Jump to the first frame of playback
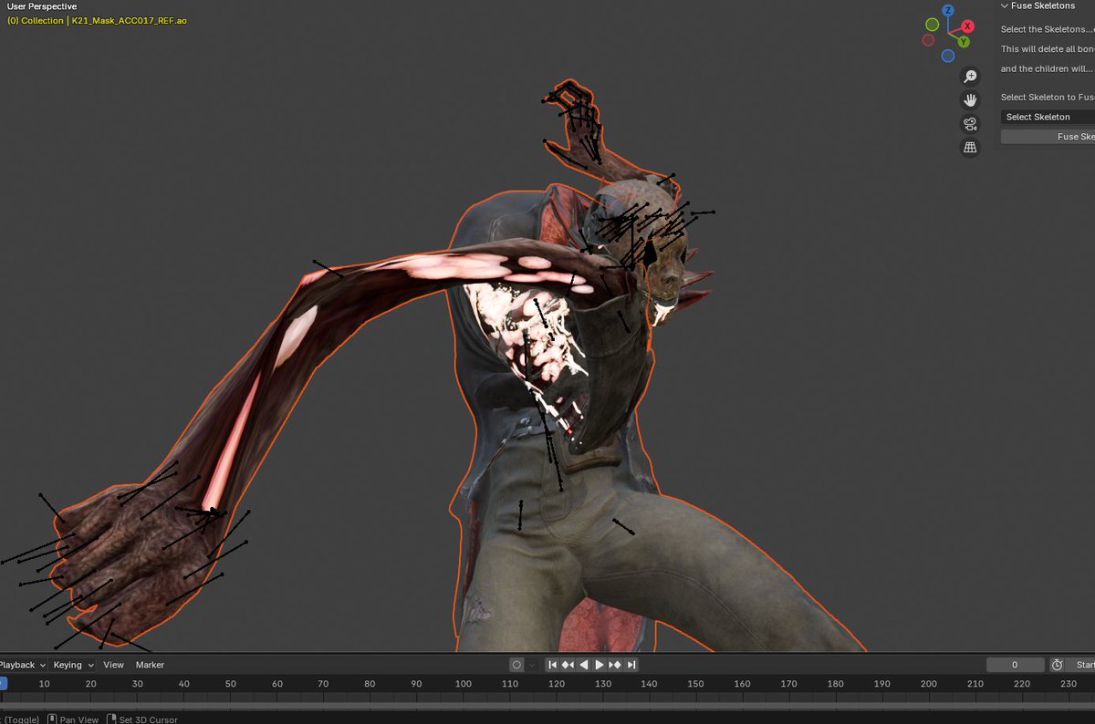Viewport: 1095px width, 724px height. [553, 666]
